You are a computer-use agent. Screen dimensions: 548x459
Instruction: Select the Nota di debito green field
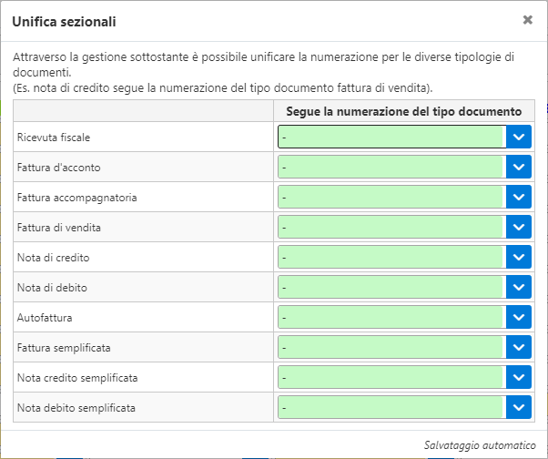(x=391, y=287)
